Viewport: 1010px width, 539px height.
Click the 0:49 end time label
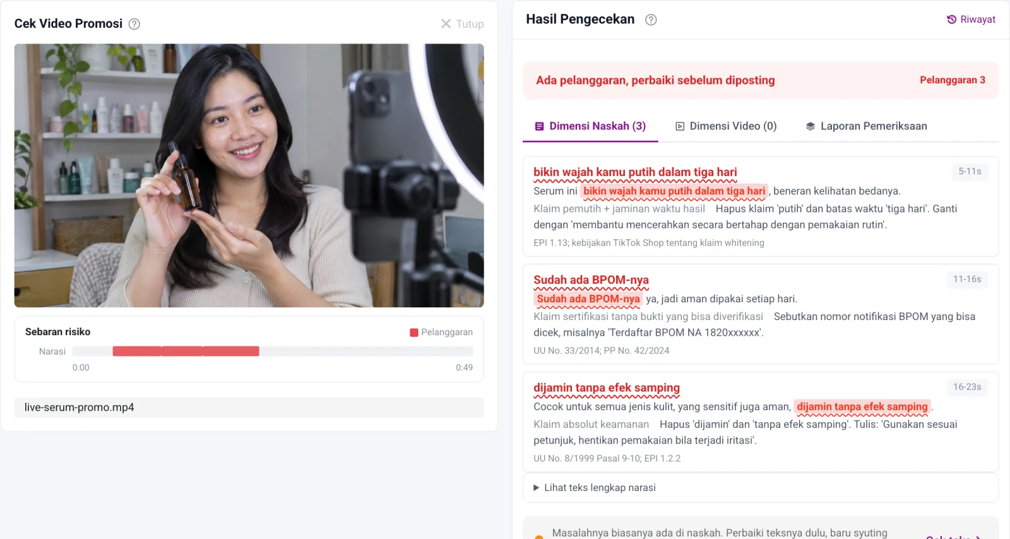[x=465, y=368]
